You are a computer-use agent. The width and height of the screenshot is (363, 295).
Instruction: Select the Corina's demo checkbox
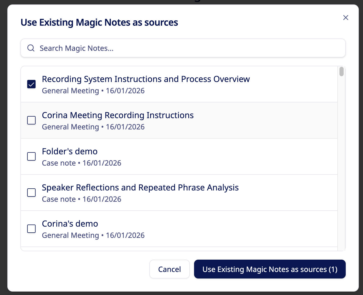point(31,229)
